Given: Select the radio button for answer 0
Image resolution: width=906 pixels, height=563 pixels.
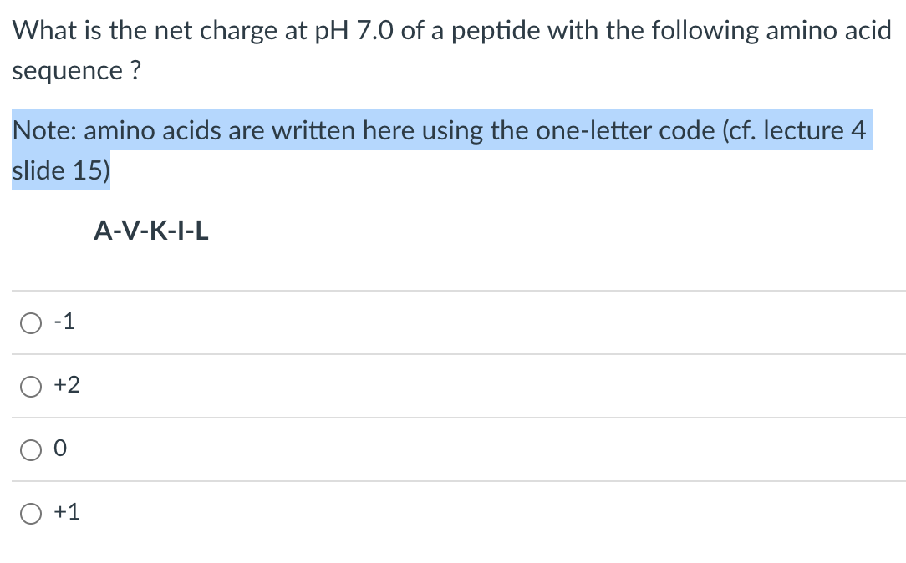Looking at the screenshot, I should 30,449.
